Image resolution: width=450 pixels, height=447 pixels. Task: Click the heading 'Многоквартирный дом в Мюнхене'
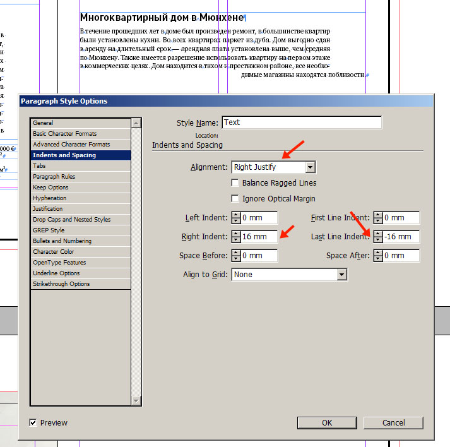(162, 18)
